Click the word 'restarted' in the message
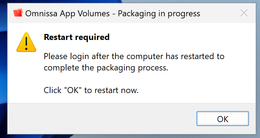The width and height of the screenshot is (260, 138). click(x=197, y=56)
